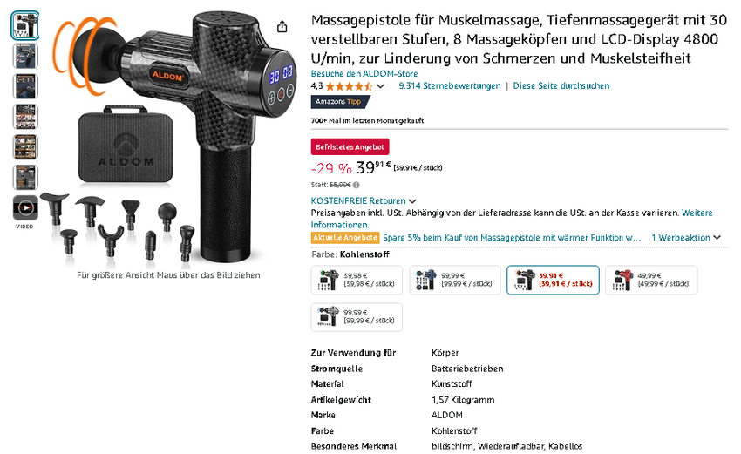The height and width of the screenshot is (454, 741).
Task: Select the third product image thumbnail
Action: 25,86
